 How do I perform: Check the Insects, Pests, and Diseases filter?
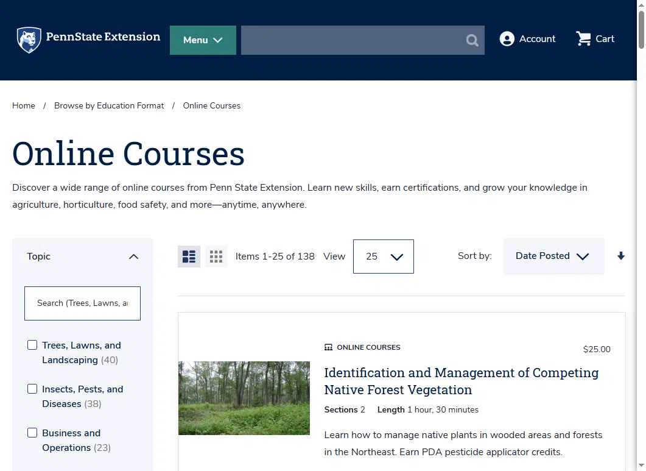coord(32,389)
